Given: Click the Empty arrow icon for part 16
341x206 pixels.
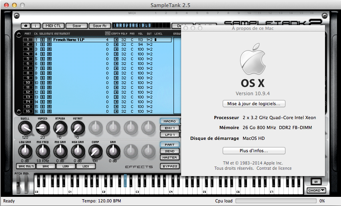Looking at the screenshot, I should [116, 111].
